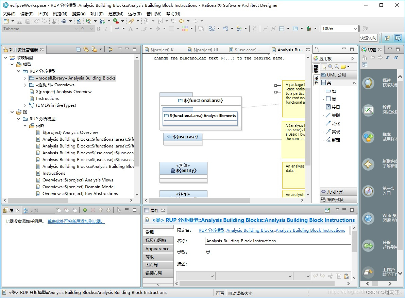The height and width of the screenshot is (298, 405).
Task: Click the 教程 tutorials icon in Welcome
Action: click(368, 110)
